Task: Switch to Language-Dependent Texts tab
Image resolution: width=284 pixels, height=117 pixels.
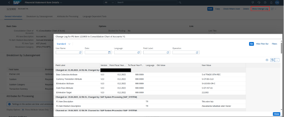Action: [x=94, y=16]
